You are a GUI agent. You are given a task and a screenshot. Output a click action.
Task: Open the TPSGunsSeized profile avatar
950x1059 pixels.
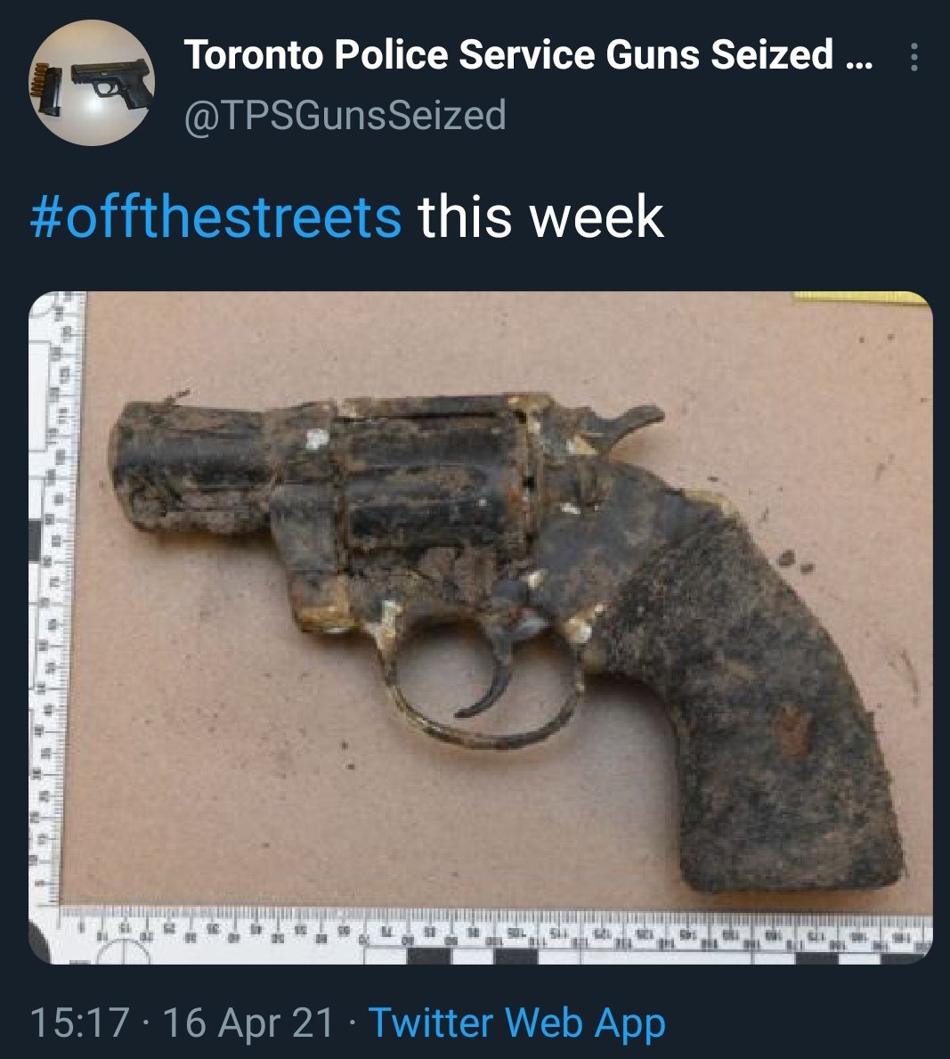(x=92, y=83)
